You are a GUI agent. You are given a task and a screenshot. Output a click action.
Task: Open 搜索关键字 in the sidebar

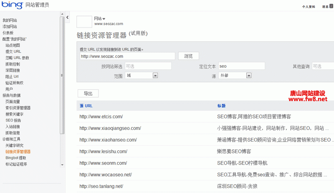[14, 114]
